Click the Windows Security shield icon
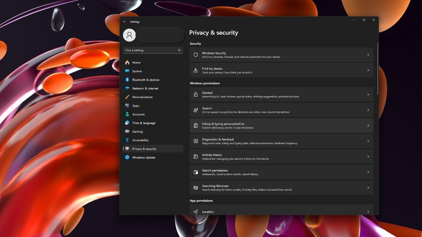 pyautogui.click(x=196, y=55)
